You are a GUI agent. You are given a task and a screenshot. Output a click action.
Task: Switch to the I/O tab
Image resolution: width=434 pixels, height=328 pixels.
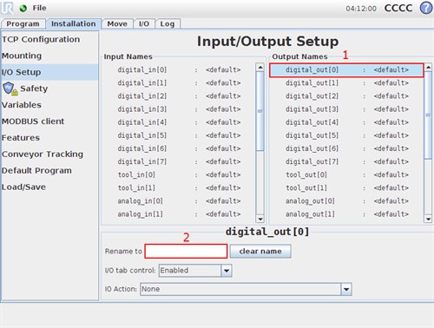(x=144, y=23)
